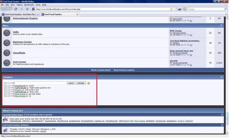Open the View menu

pyautogui.click(x=13, y=5)
